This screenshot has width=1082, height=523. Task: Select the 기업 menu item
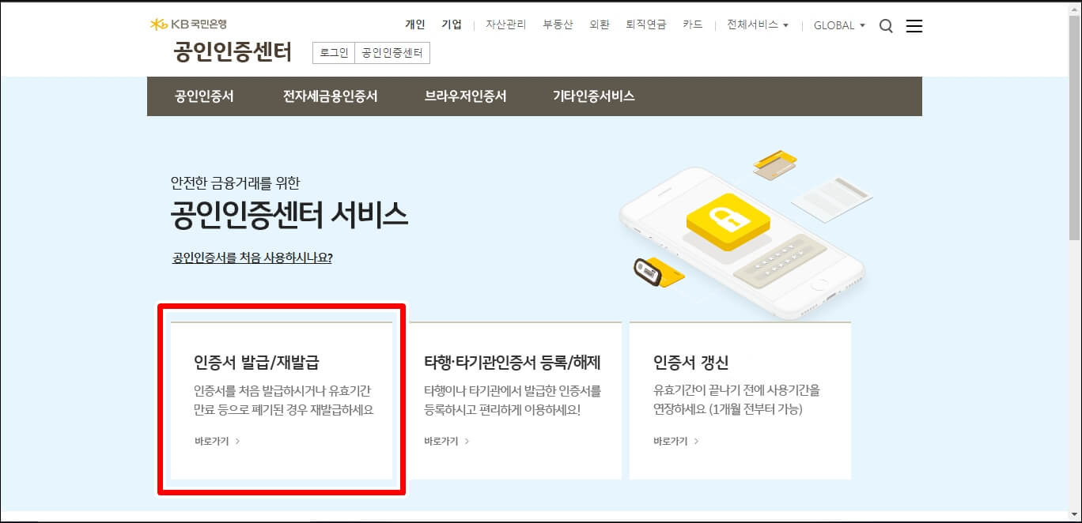pos(452,24)
